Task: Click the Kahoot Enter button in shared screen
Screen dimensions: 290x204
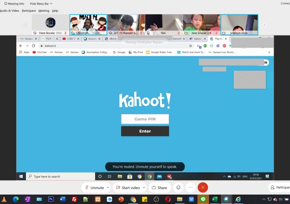Action: click(145, 131)
